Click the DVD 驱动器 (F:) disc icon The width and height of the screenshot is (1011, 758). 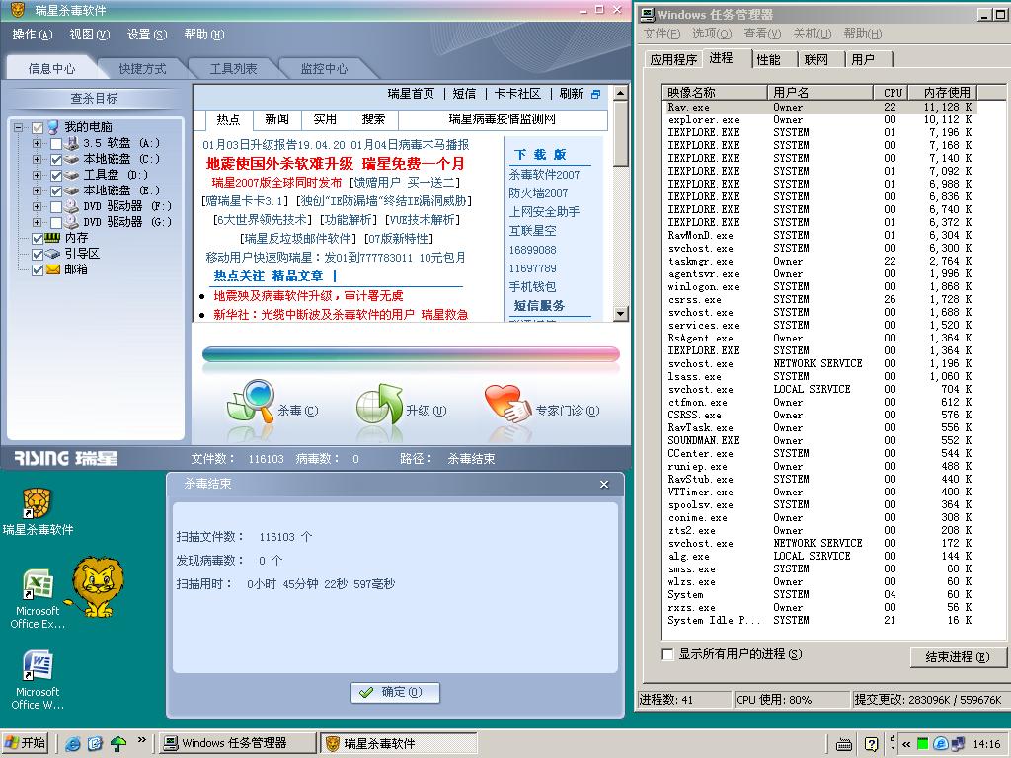[x=71, y=206]
